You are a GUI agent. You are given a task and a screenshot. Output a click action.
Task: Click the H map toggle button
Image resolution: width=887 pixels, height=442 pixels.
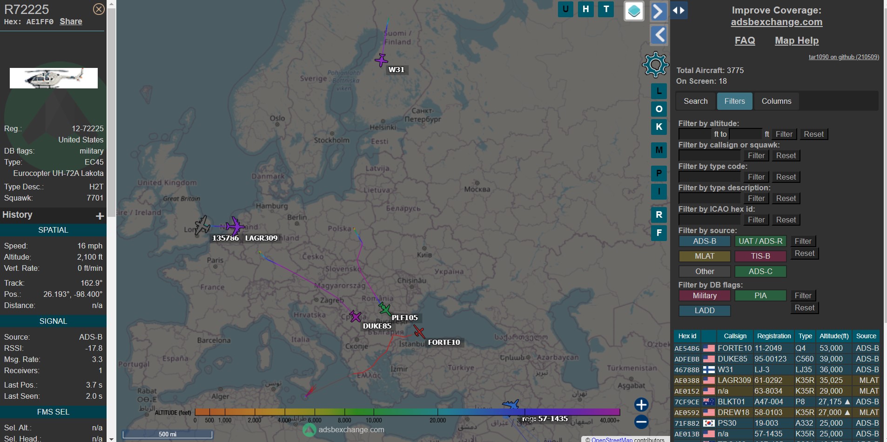(x=586, y=9)
